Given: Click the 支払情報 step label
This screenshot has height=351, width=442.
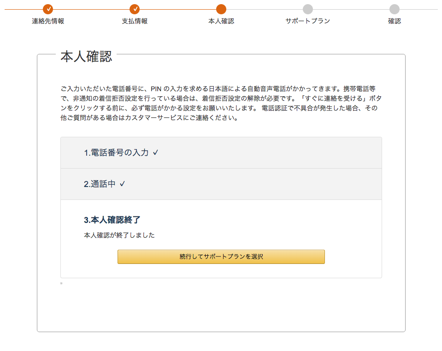Looking at the screenshot, I should point(135,20).
